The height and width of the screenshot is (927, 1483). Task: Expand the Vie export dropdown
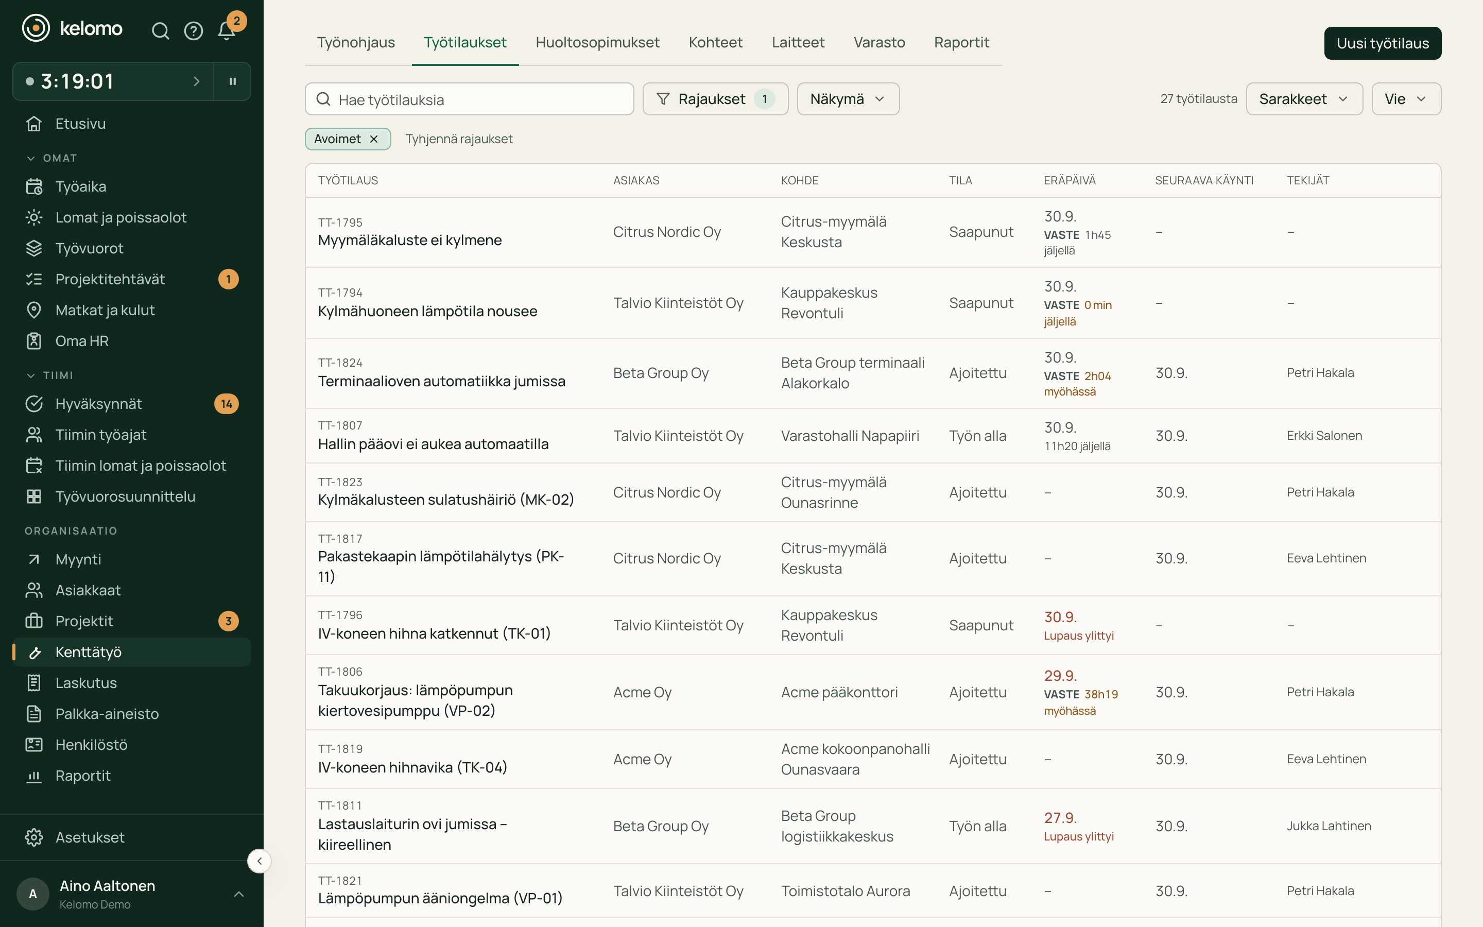pos(1406,99)
